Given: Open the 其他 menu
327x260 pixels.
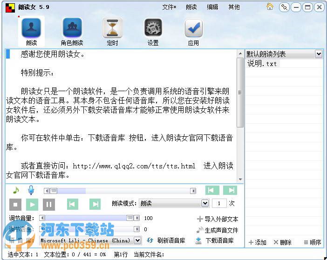Looking at the screenshot, I should [x=234, y=7].
